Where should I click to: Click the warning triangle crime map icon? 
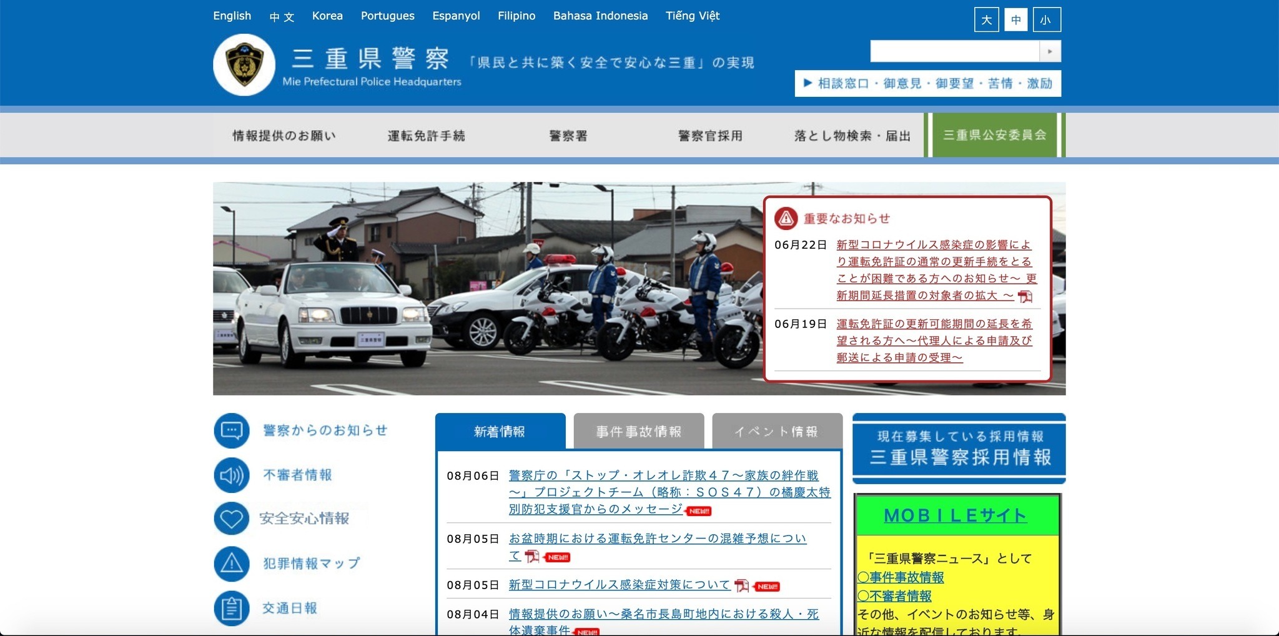click(232, 564)
